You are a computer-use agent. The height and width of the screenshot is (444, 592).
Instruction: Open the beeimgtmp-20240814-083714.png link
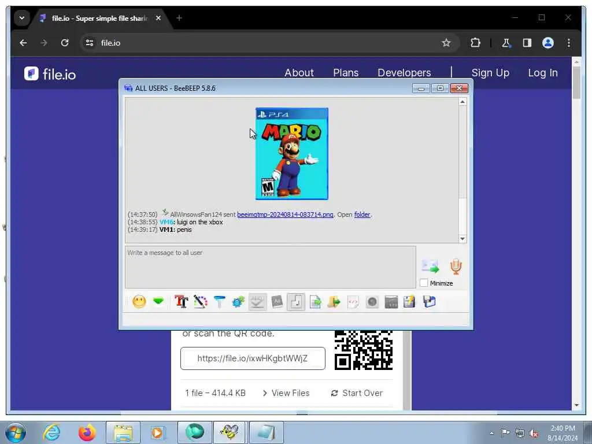[x=285, y=214]
